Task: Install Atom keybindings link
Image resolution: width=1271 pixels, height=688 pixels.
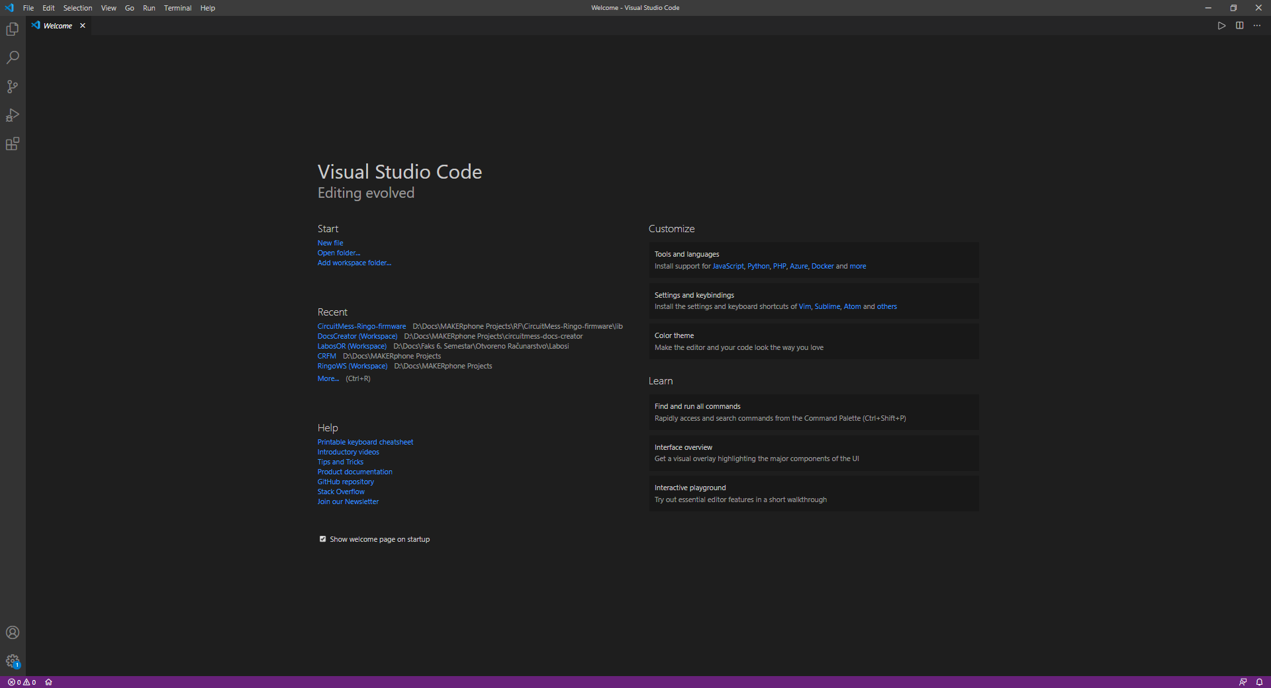Action: pos(853,306)
